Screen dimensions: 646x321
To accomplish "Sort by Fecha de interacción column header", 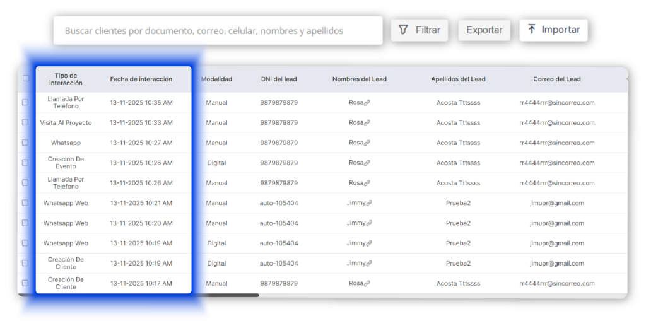I will [x=141, y=79].
